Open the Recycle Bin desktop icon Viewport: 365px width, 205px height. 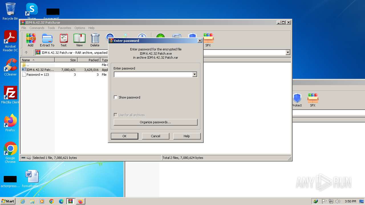(10, 11)
